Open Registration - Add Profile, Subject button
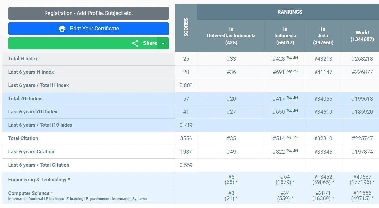 coord(88,13)
